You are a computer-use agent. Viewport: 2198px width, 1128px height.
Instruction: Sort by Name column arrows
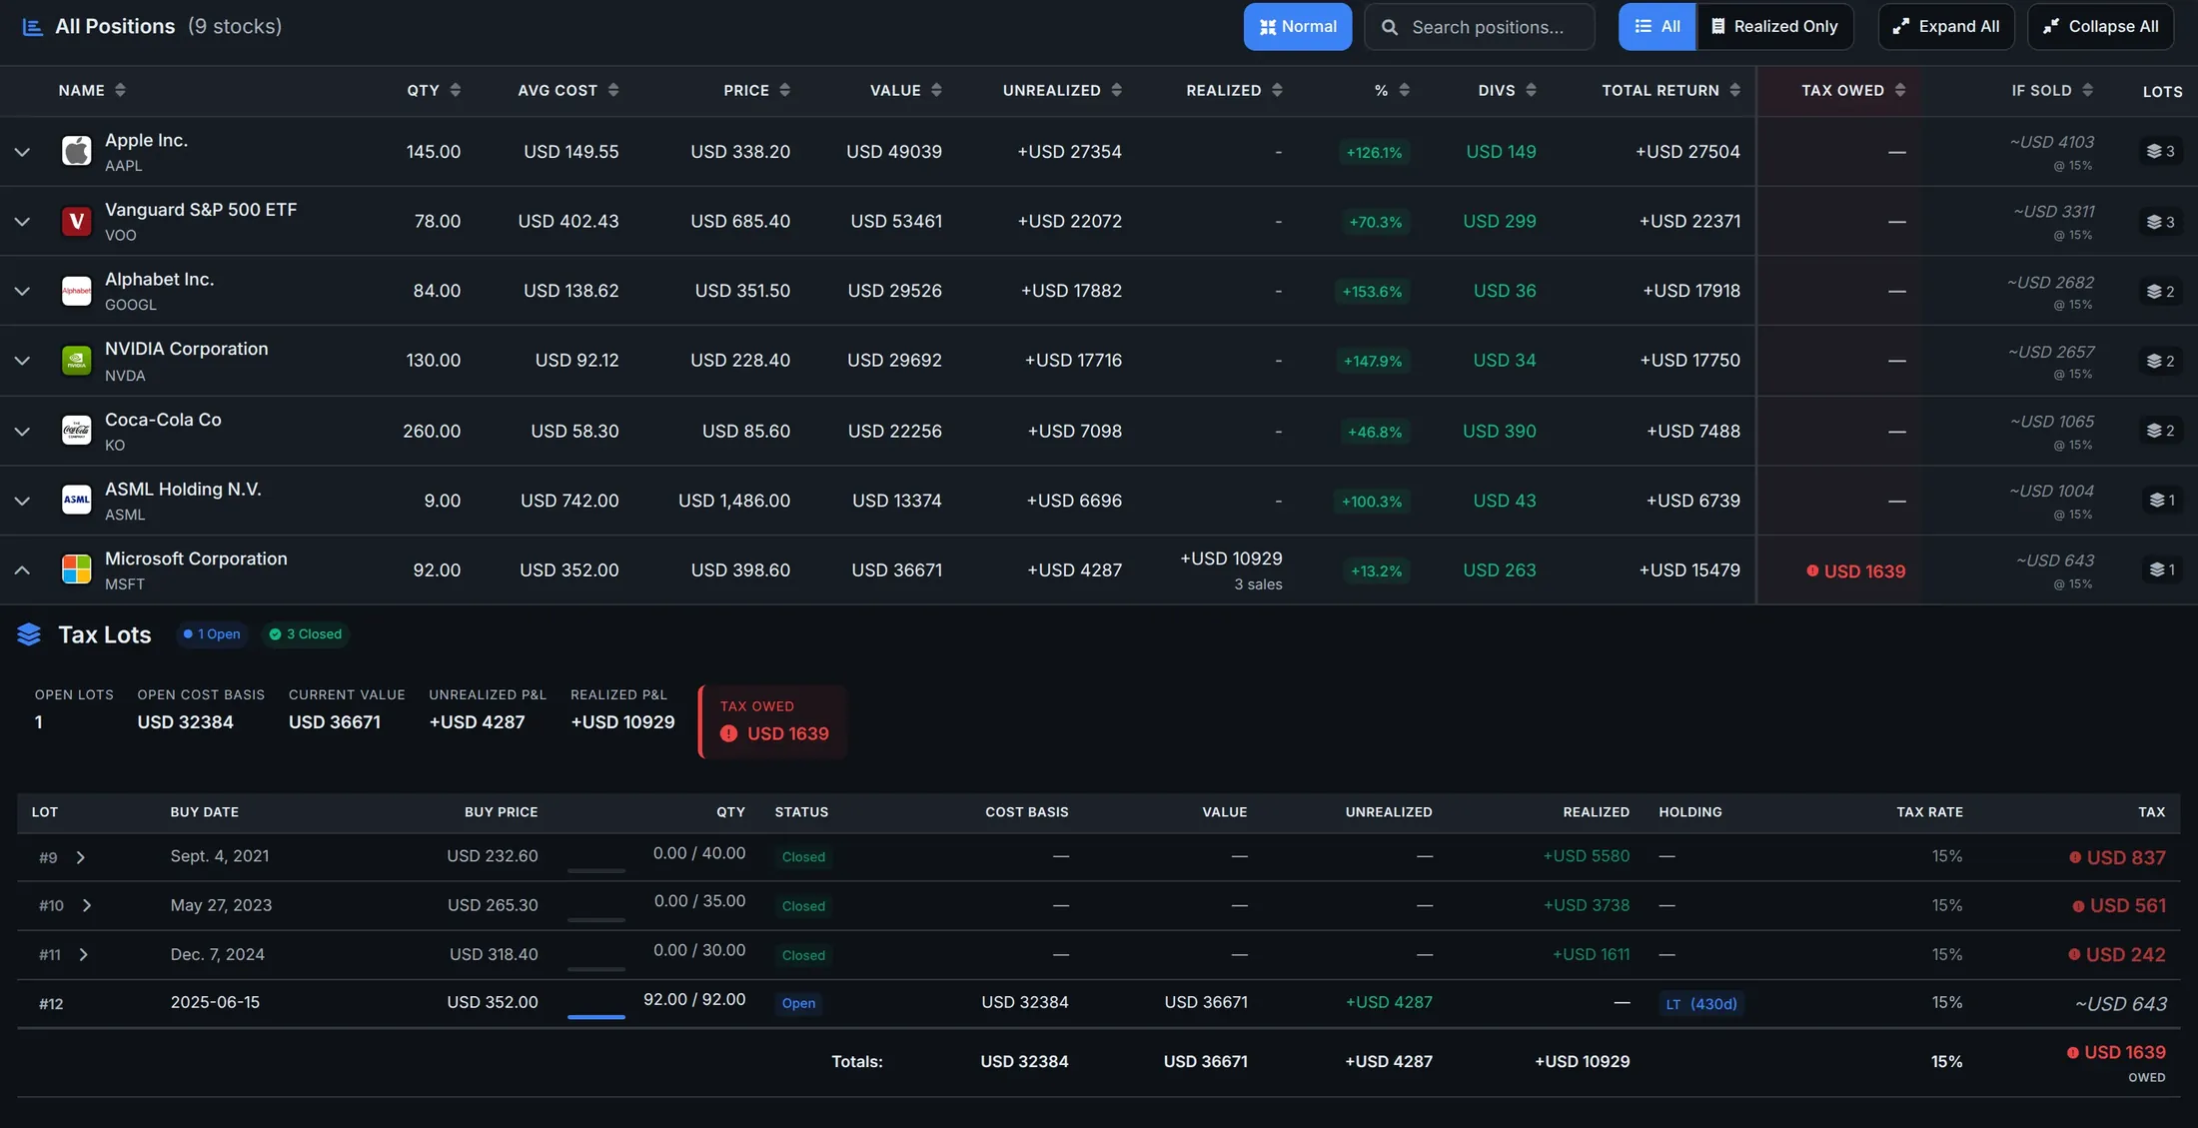[120, 90]
